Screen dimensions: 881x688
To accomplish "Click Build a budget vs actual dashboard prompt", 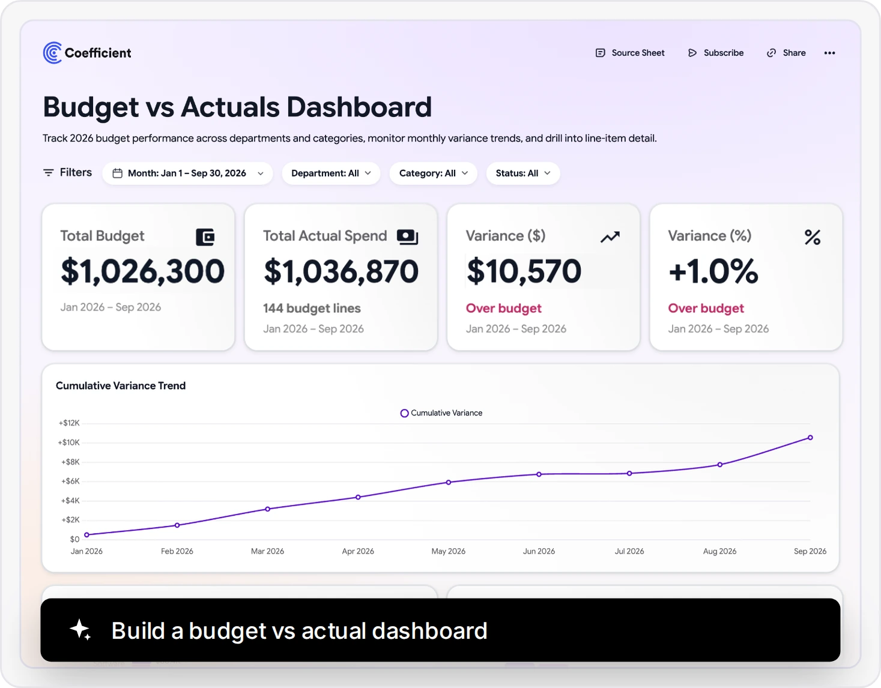I will tap(440, 630).
